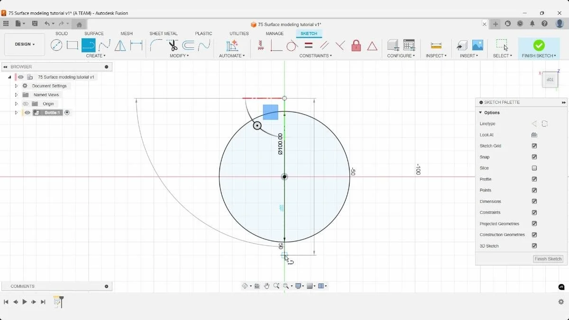Open the Job Status clock icon
The image size is (569, 320).
(x=520, y=24)
